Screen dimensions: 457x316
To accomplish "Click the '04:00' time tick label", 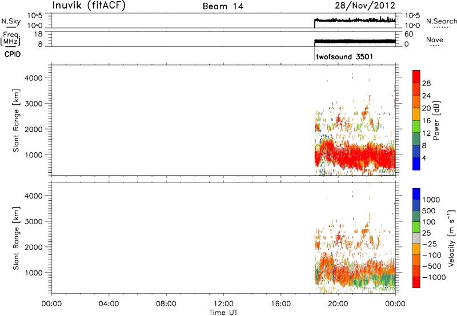I will point(109,304).
